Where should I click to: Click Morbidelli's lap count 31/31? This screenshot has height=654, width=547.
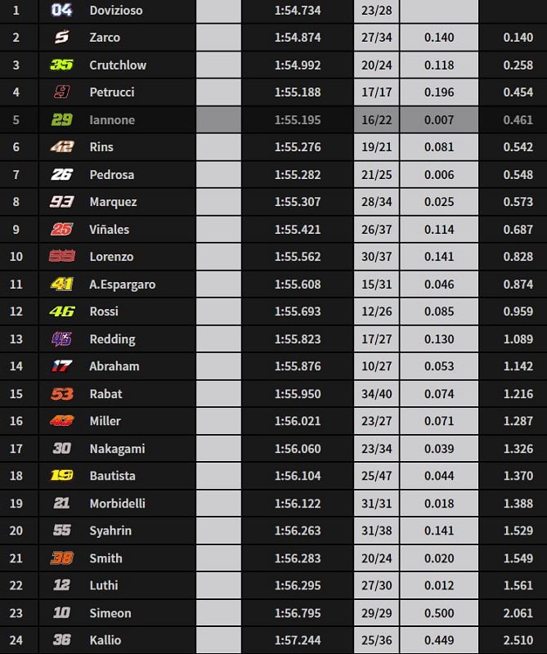coord(376,504)
